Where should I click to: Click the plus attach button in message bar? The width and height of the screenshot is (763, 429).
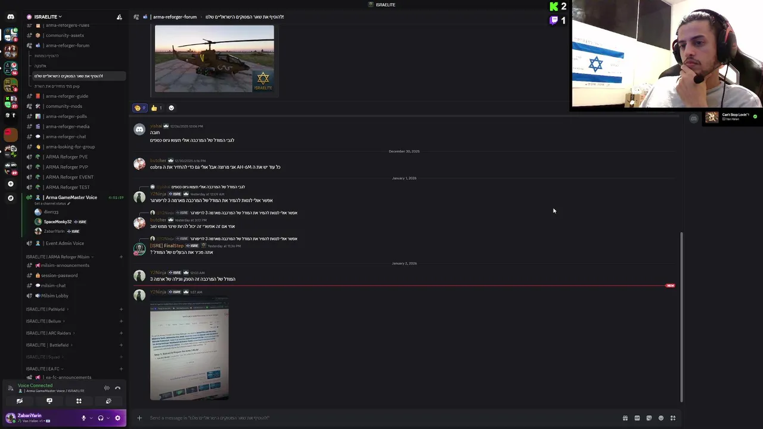click(139, 418)
